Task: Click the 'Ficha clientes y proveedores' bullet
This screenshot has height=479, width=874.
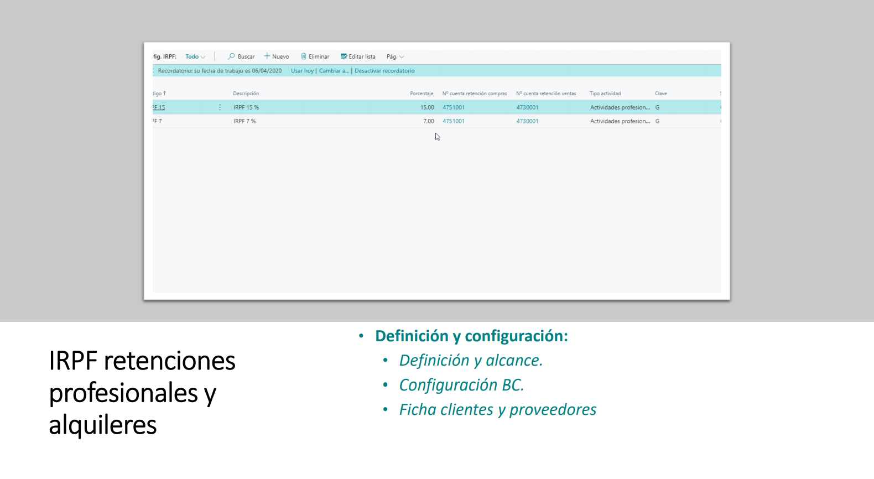Action: pos(498,410)
